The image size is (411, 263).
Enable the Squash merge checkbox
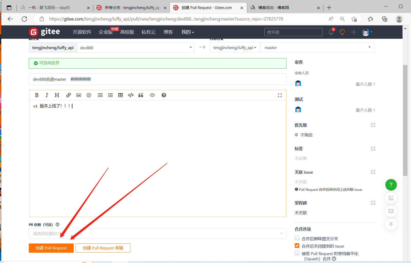click(297, 253)
